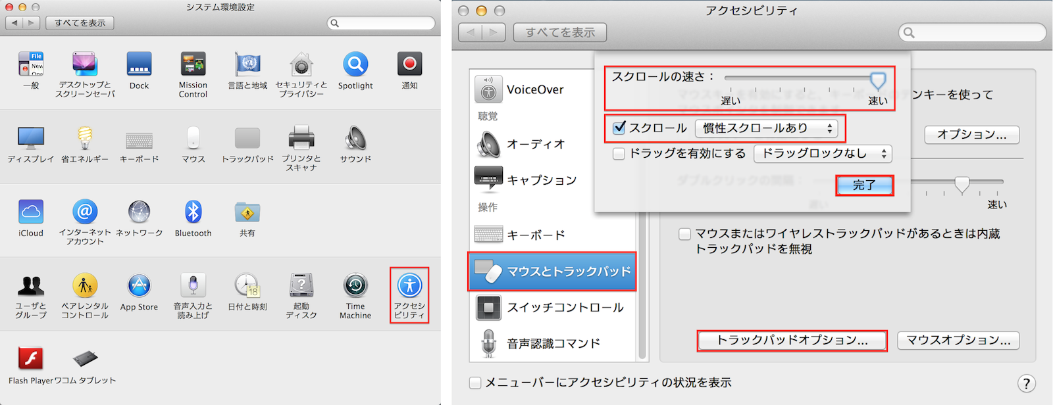Select キャプション in accessibility sidebar
1053x405 pixels.
(552, 179)
